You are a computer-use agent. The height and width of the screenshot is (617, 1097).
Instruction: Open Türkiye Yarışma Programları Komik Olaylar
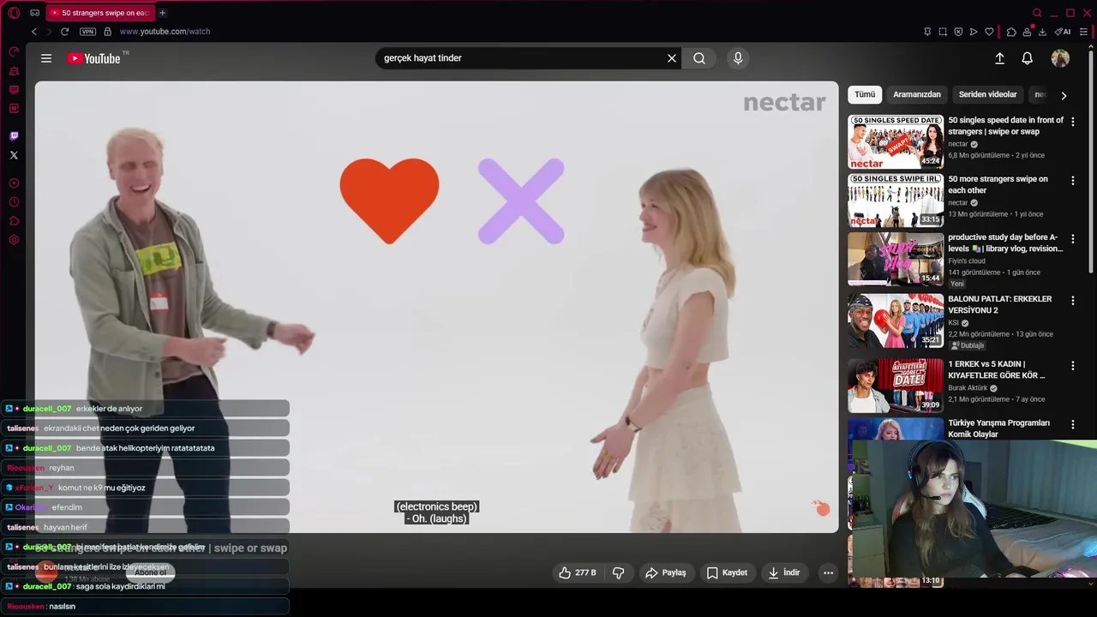point(998,428)
